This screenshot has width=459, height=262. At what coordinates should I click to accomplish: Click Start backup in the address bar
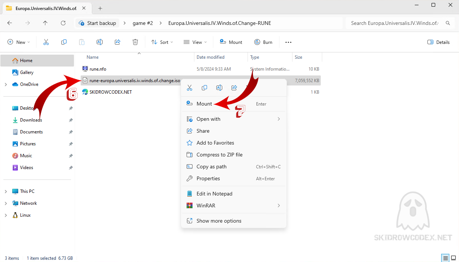tap(97, 23)
